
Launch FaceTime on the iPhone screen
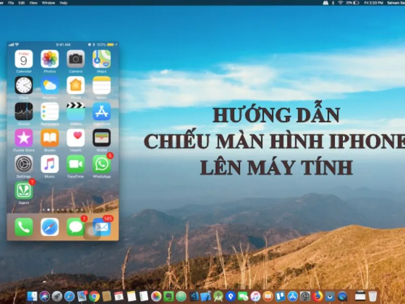(75, 164)
